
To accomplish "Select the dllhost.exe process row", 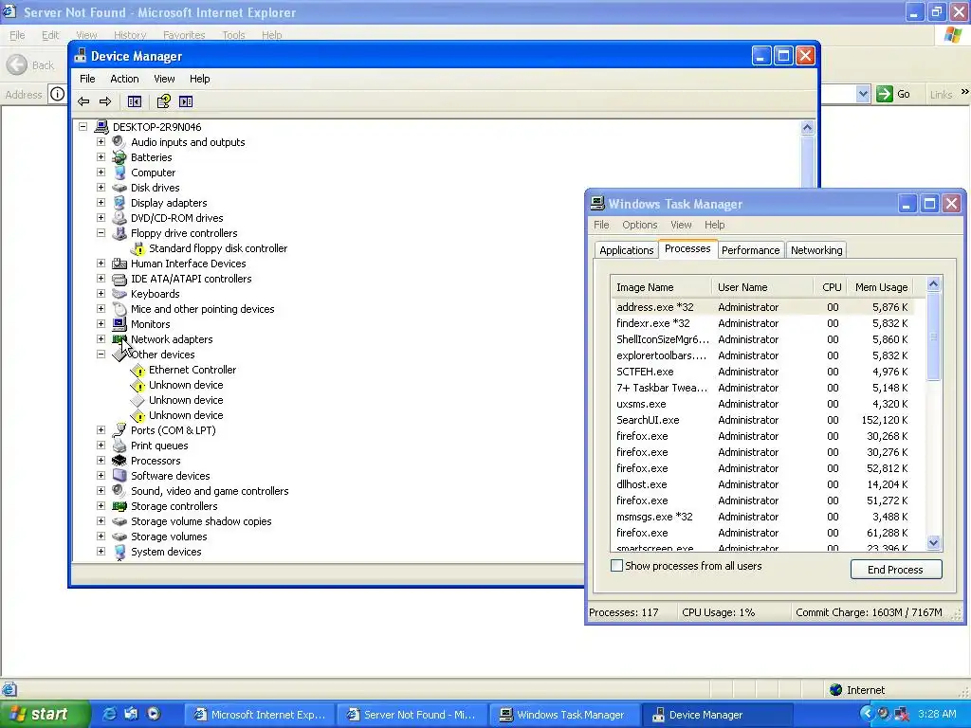I will pyautogui.click(x=766, y=484).
